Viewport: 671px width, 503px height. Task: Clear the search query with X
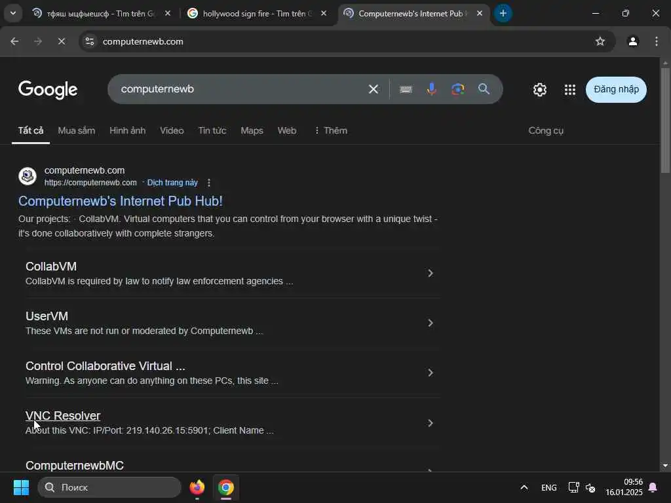[x=373, y=89]
